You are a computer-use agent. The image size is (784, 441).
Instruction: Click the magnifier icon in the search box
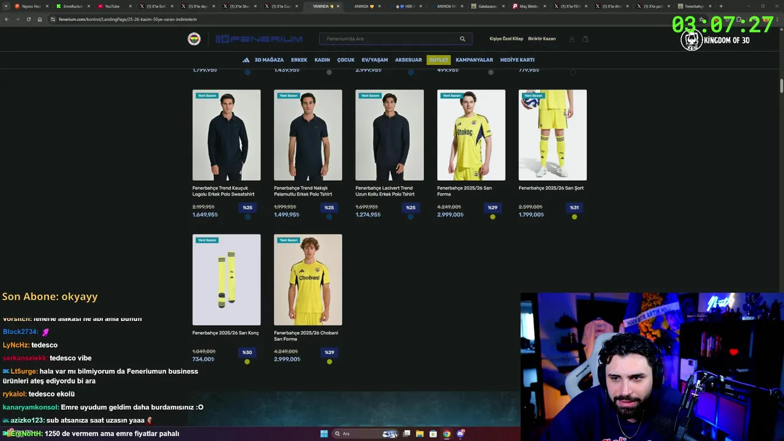click(x=462, y=39)
